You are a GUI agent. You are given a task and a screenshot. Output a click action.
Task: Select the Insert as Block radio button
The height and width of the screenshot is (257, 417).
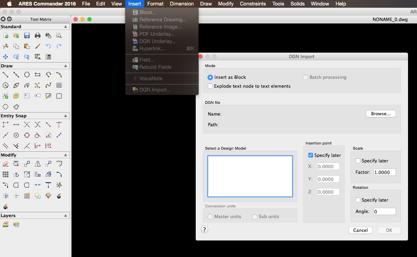[210, 77]
